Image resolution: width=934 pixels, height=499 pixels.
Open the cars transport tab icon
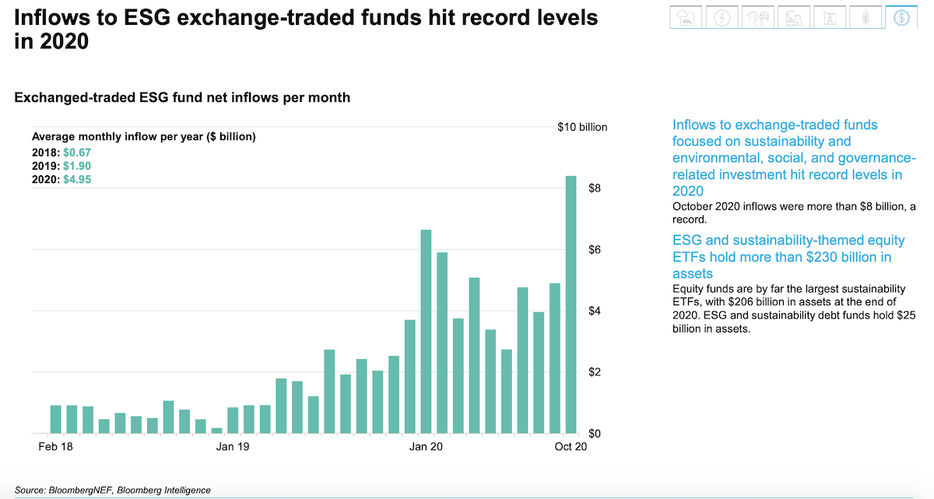point(758,17)
